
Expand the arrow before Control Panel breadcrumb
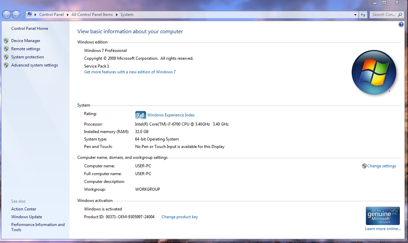[35, 15]
